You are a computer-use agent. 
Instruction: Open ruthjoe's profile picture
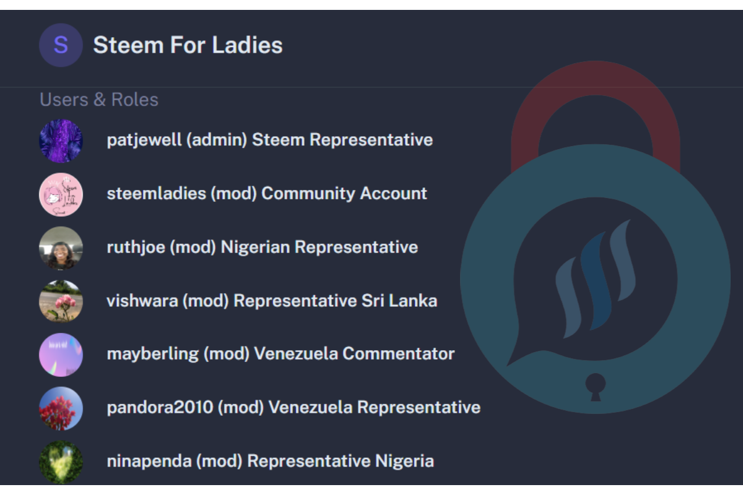pyautogui.click(x=61, y=248)
